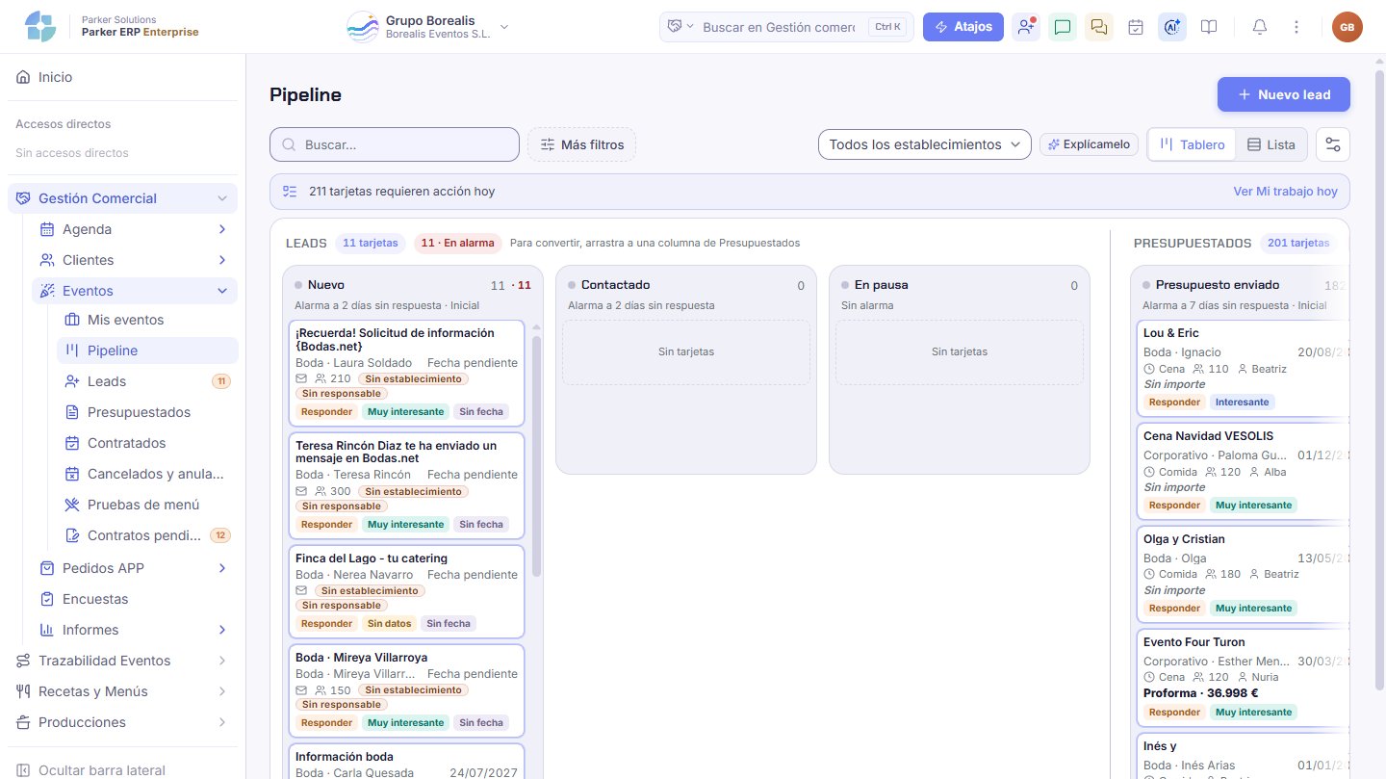The height and width of the screenshot is (779, 1386).
Task: Open the yellow conversations icon
Action: (1099, 27)
